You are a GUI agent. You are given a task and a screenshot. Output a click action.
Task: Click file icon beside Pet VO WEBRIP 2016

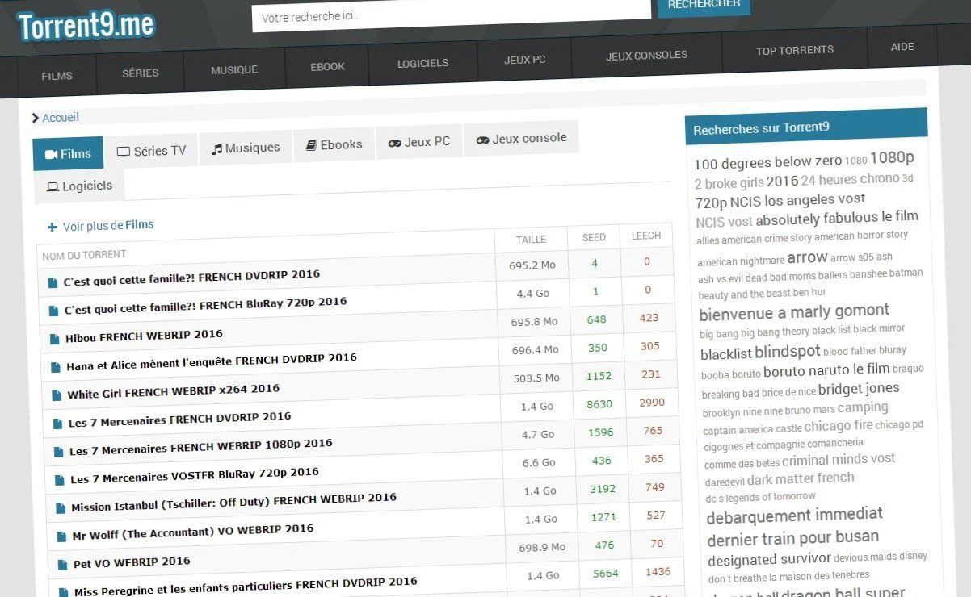[62, 564]
